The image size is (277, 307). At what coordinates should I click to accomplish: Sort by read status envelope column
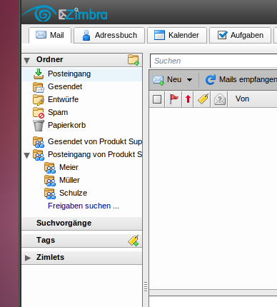pos(220,99)
